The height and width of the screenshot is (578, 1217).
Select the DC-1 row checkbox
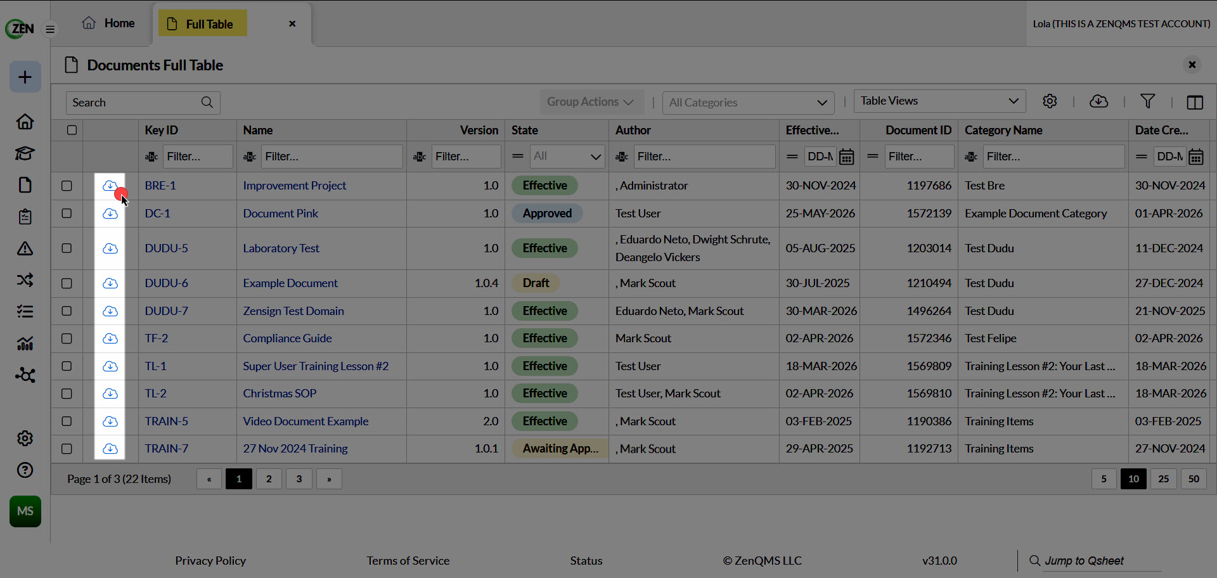(x=67, y=214)
